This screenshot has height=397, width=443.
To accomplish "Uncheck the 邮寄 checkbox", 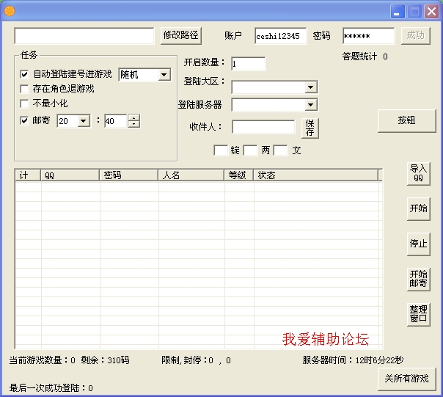I will (x=24, y=120).
